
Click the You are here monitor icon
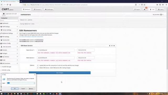pyautogui.click(x=161, y=15)
